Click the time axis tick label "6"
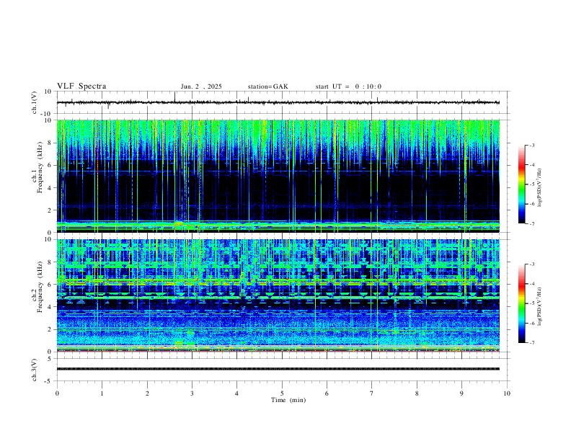The height and width of the screenshot is (441, 571). click(x=327, y=393)
